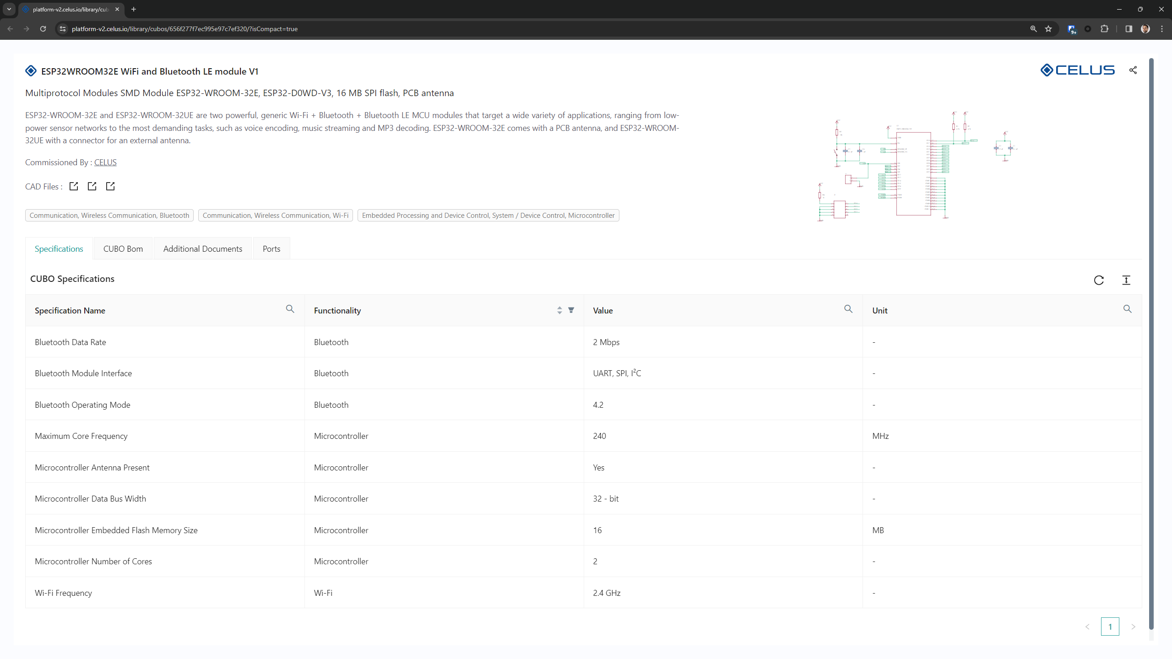Click the CUBO Specifications heading

coord(72,279)
